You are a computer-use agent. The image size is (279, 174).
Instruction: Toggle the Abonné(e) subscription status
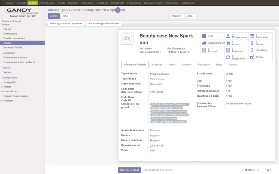pos(248,170)
